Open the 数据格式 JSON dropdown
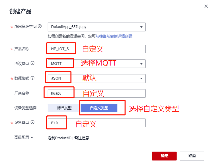 point(141,79)
